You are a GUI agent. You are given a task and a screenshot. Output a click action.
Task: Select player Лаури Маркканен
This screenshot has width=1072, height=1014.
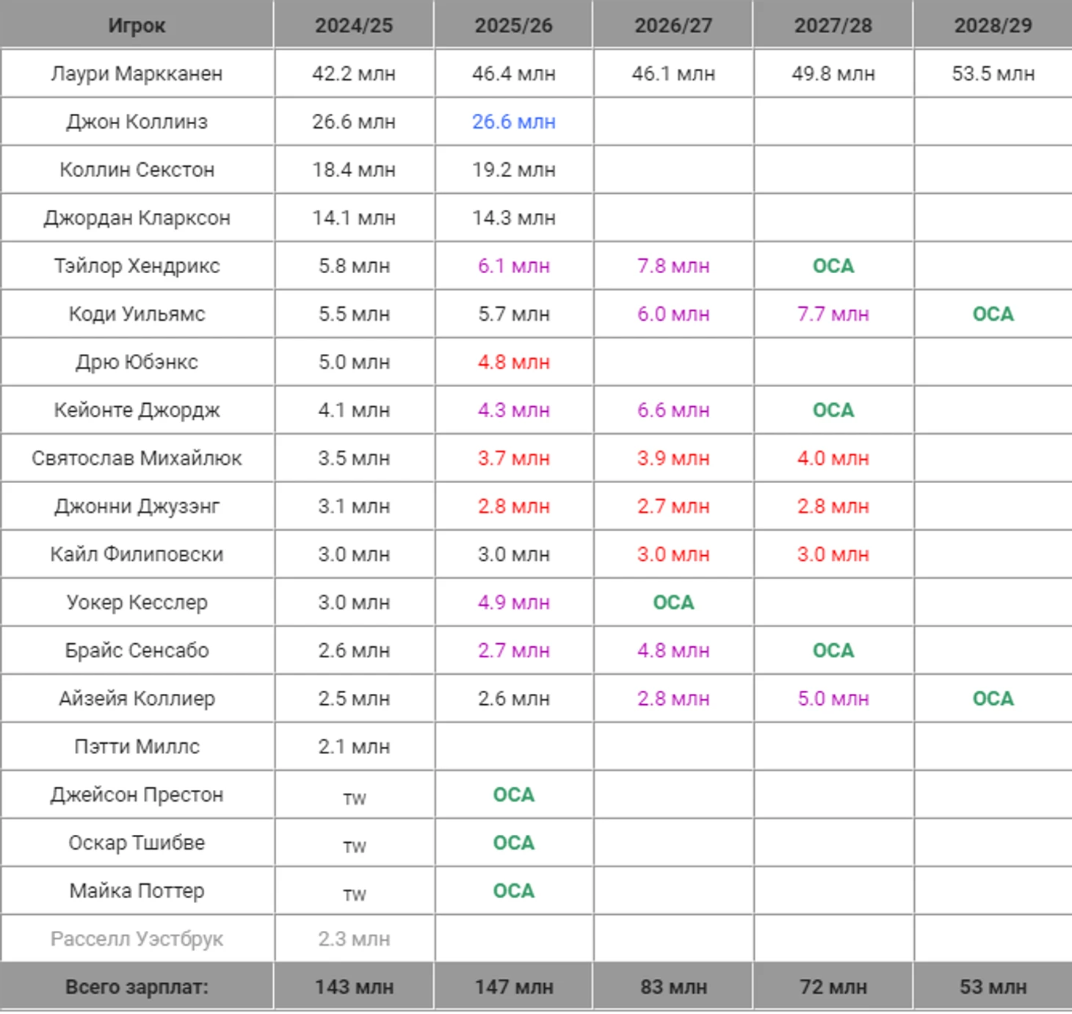137,73
